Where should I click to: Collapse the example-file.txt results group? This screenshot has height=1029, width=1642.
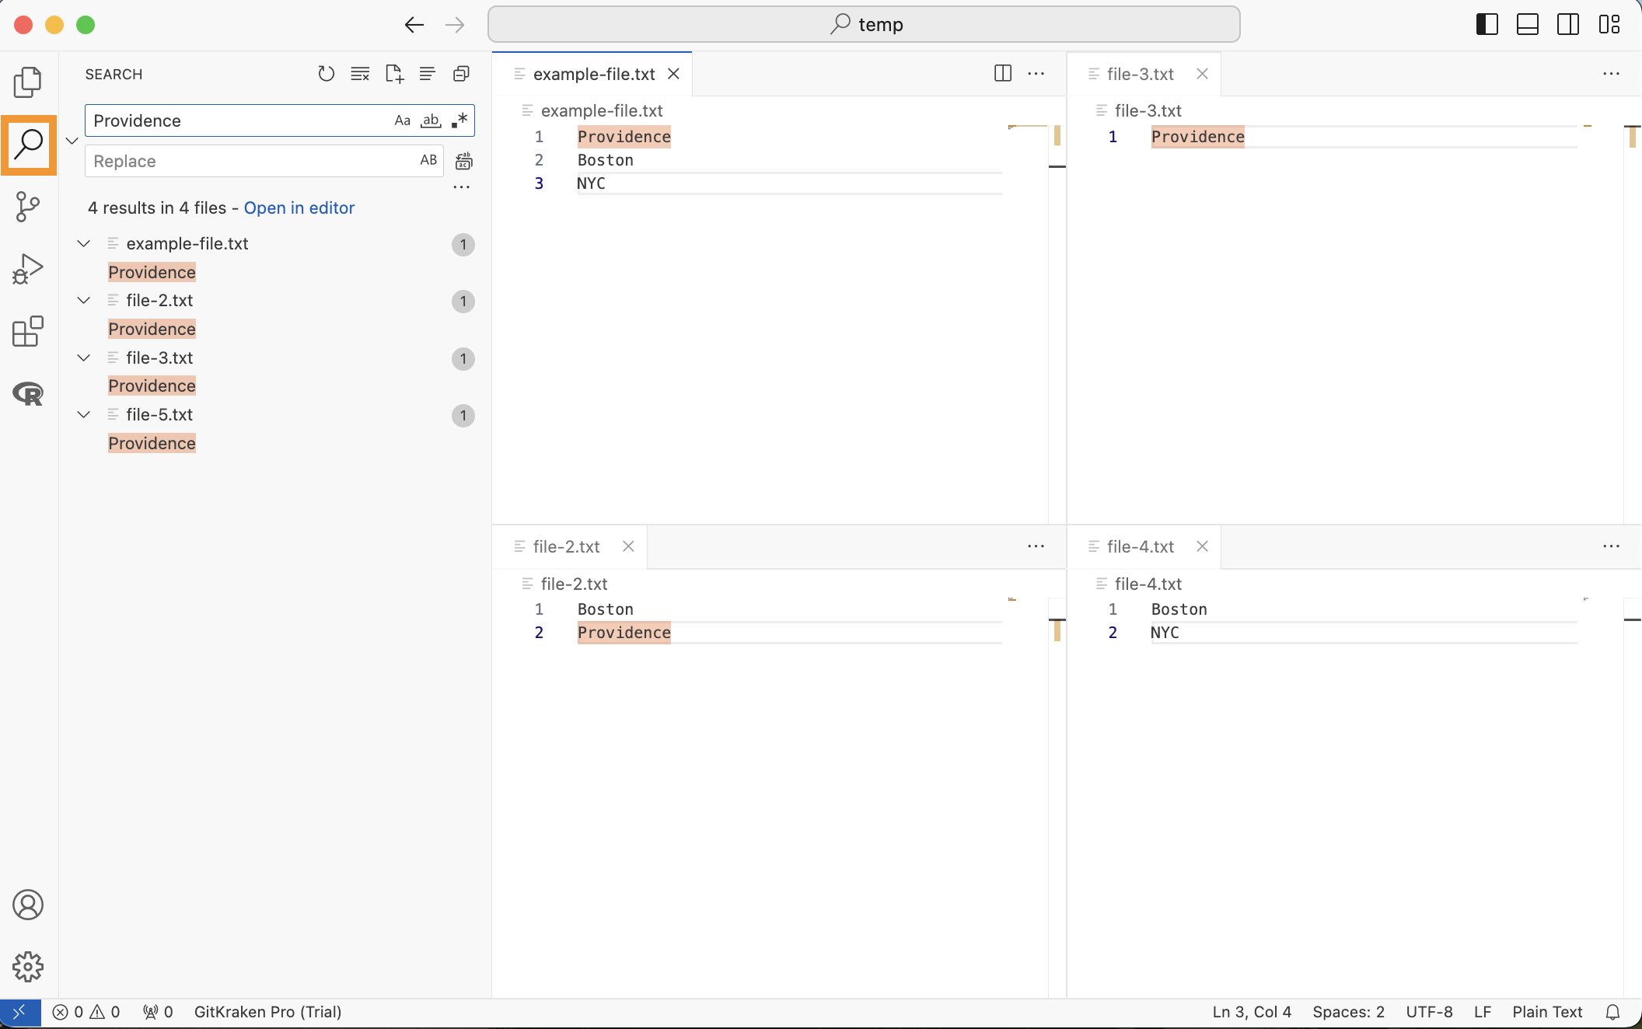pyautogui.click(x=84, y=244)
